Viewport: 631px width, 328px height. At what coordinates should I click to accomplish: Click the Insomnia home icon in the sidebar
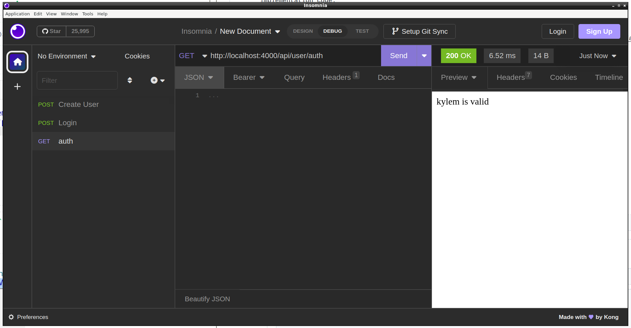(17, 62)
